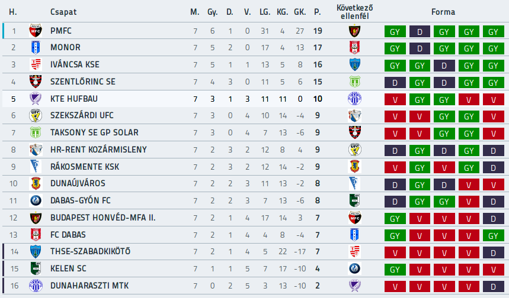The width and height of the screenshot is (509, 298).
Task: Click Kelen SC's next opponent crest
Action: (354, 268)
